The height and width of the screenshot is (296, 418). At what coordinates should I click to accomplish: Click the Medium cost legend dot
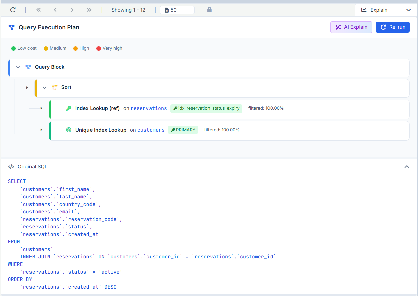46,48
